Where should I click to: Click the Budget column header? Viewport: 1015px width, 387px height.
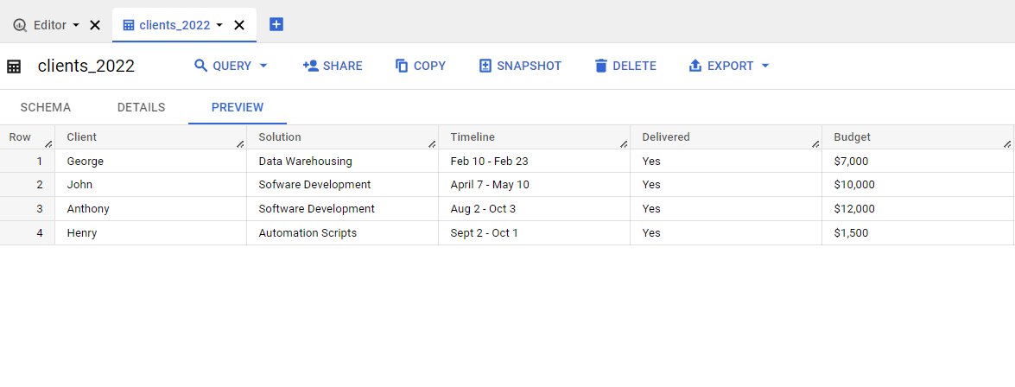(x=852, y=137)
